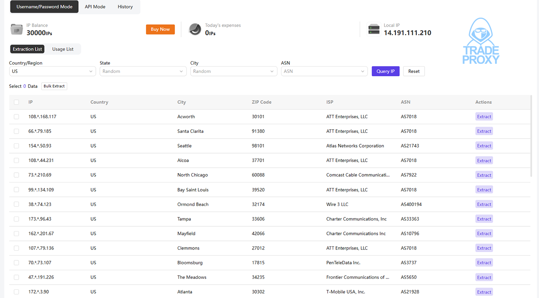The image size is (539, 298).
Task: Open the History tab
Action: (x=125, y=7)
